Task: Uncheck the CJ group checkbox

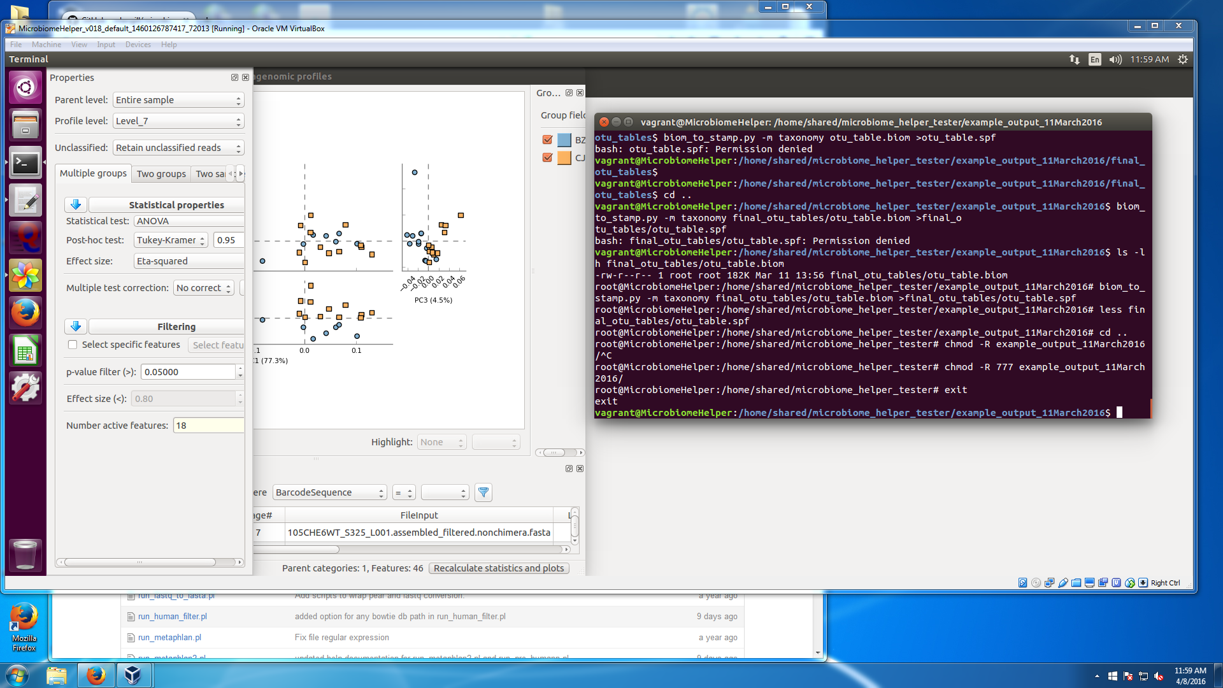Action: click(x=547, y=157)
